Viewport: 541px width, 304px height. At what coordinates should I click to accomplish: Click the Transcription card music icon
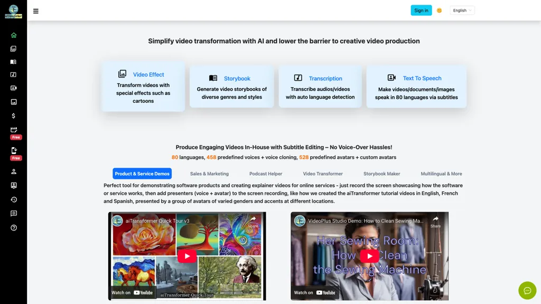click(x=298, y=78)
